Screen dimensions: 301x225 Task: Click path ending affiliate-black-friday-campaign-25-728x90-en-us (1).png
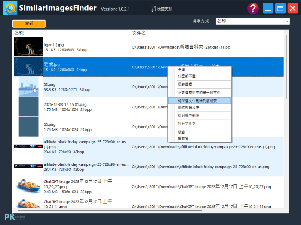pyautogui.click(x=203, y=147)
